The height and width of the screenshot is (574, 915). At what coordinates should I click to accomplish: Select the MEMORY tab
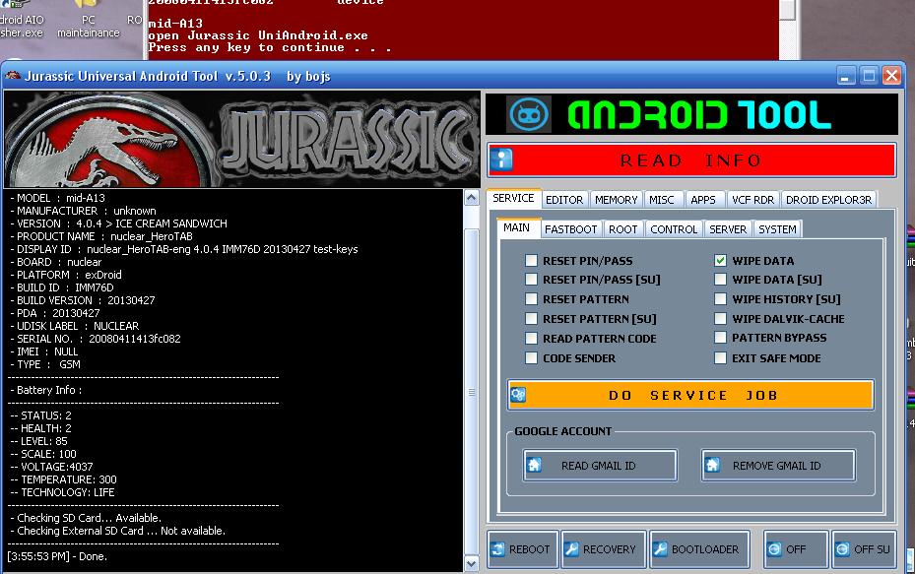pos(616,199)
